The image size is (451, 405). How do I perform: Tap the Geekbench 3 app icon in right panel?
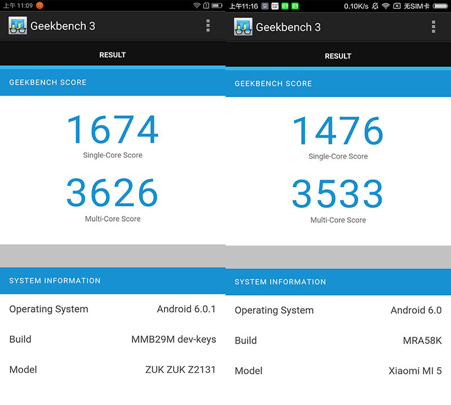[243, 26]
